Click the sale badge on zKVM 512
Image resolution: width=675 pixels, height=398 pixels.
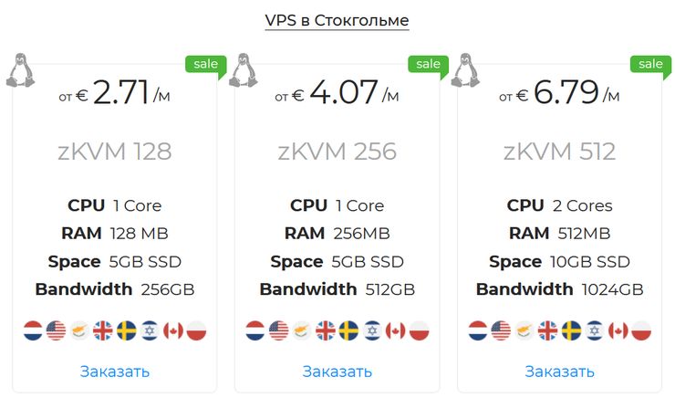click(x=650, y=66)
